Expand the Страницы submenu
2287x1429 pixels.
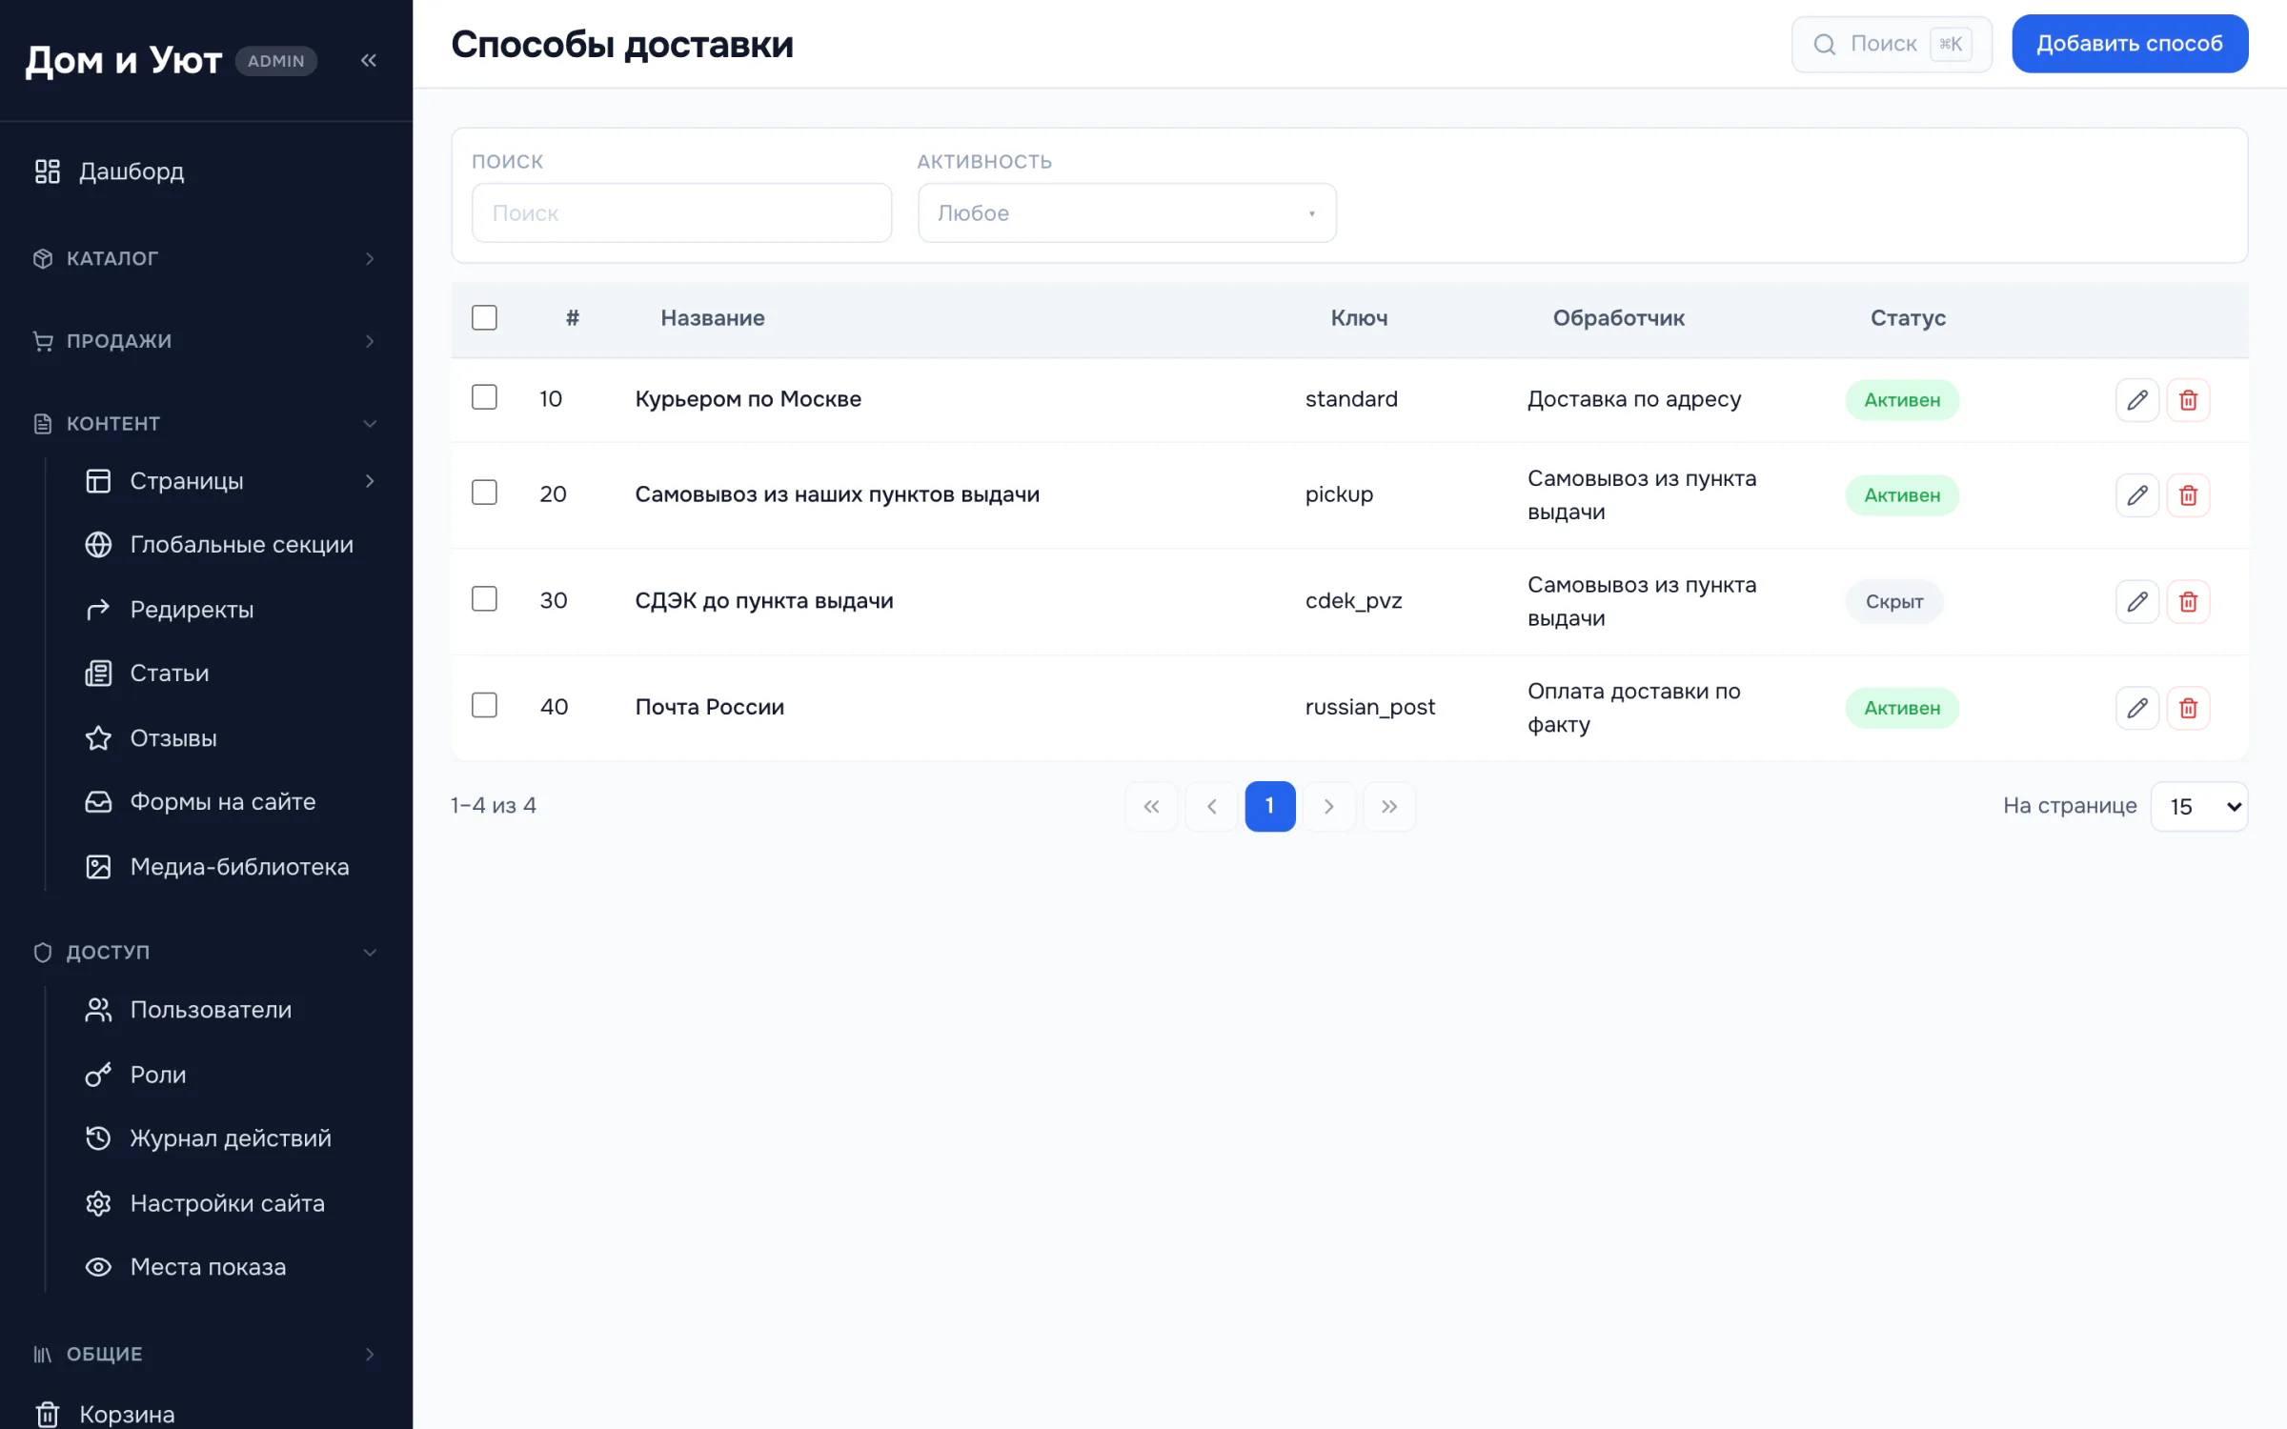point(370,481)
